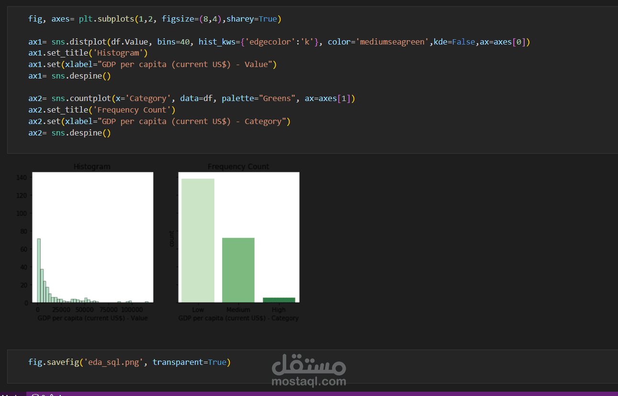Click the "Medium" category tick label
The width and height of the screenshot is (618, 396).
point(238,310)
